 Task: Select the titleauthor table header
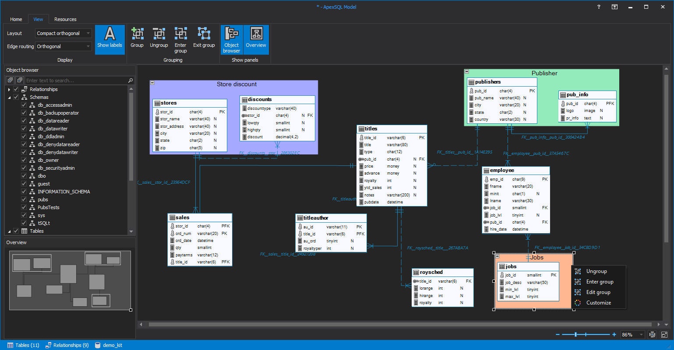331,218
